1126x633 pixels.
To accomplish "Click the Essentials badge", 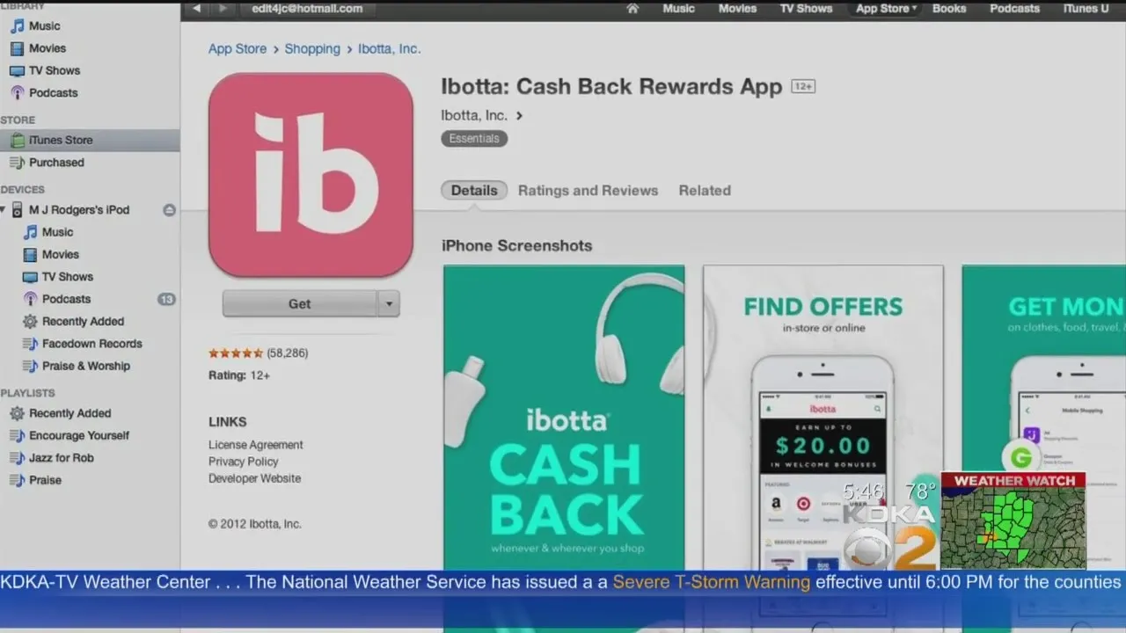I will tap(474, 139).
